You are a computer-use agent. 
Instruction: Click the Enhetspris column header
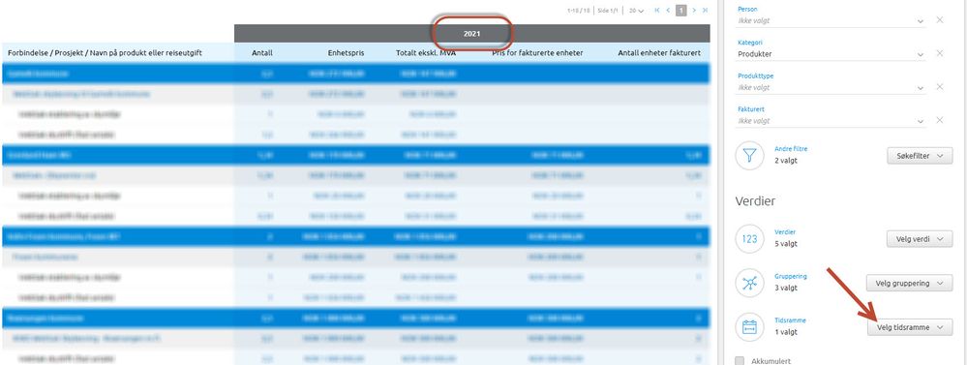346,53
